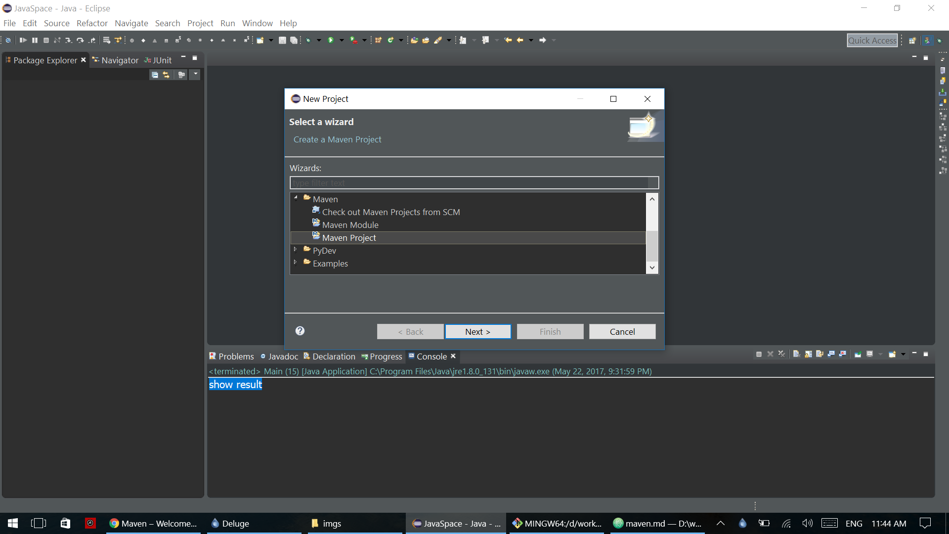Expand the Examples folder in wizard tree
This screenshot has height=534, width=949.
[296, 262]
